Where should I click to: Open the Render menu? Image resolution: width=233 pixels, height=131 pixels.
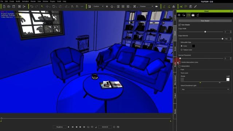[33, 1]
